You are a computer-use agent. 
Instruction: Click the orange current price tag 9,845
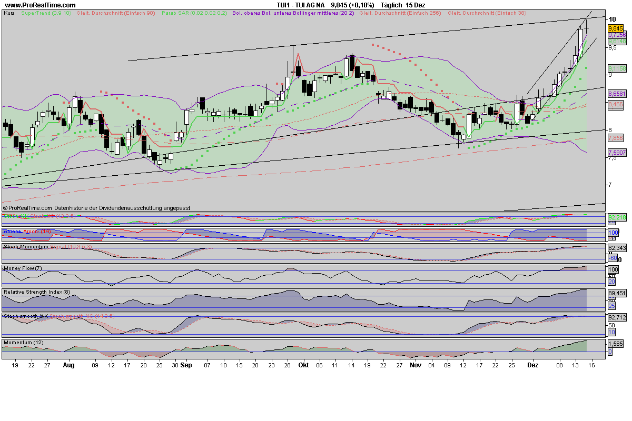point(616,28)
